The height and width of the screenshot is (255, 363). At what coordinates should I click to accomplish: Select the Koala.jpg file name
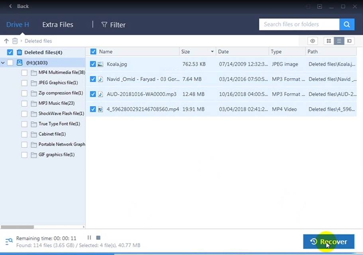[x=117, y=64]
